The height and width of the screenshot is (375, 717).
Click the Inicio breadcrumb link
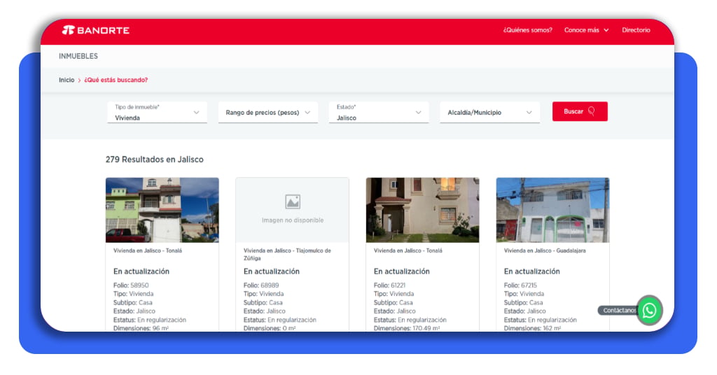[67, 80]
